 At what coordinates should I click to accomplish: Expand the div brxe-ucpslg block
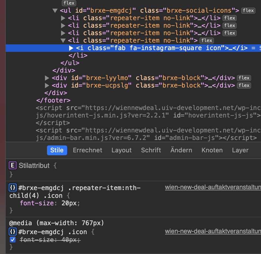(x=47, y=86)
